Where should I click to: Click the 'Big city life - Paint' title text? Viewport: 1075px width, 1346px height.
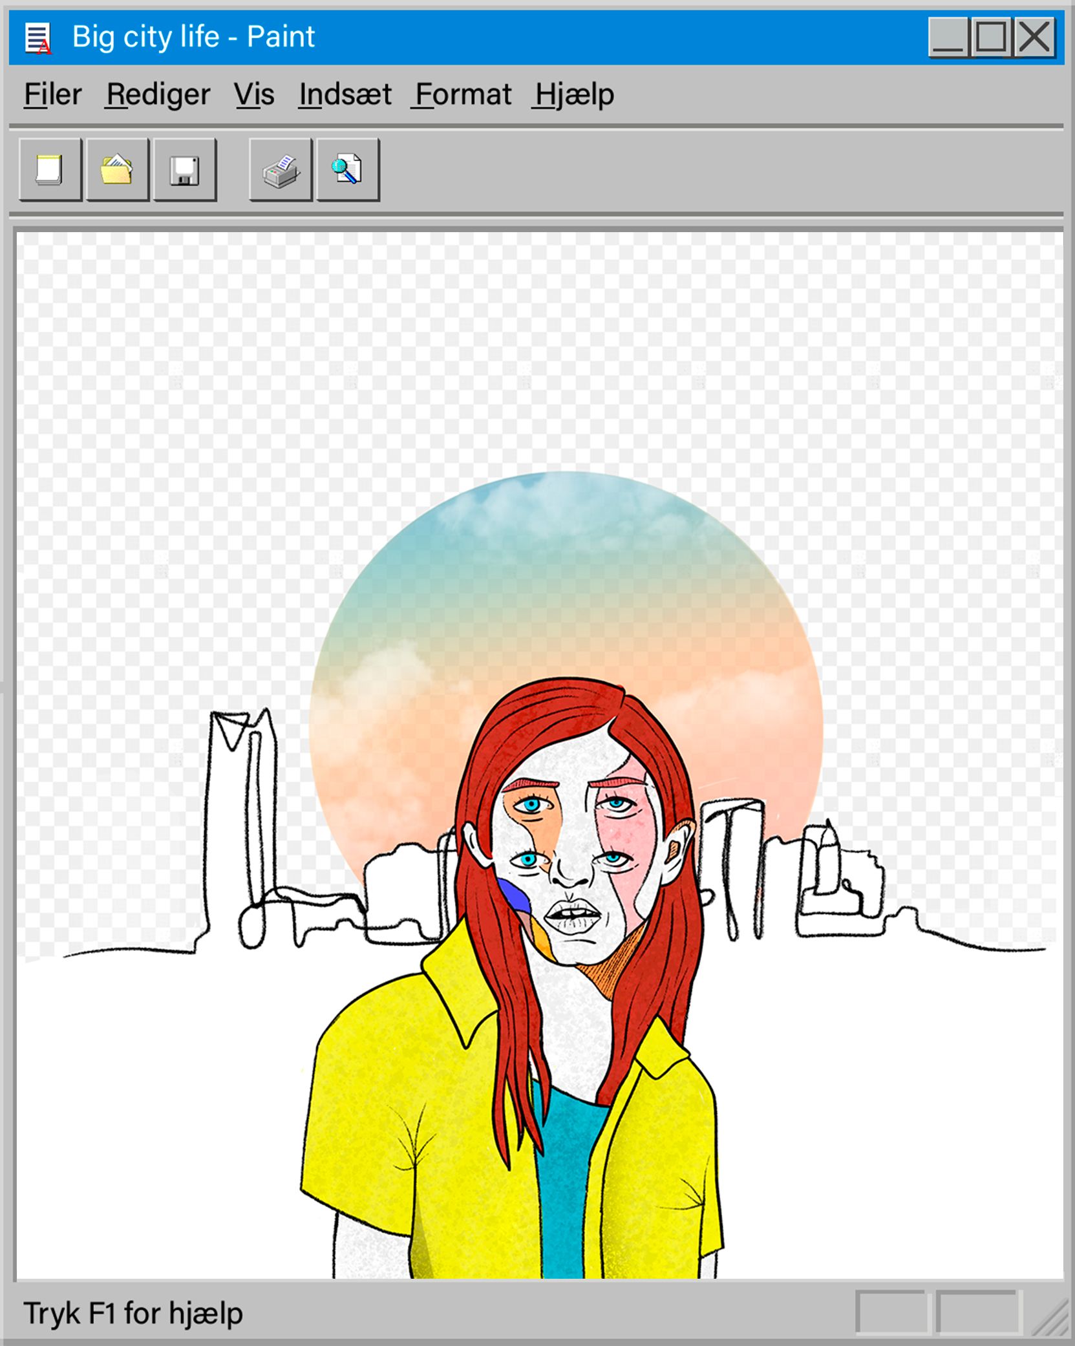click(193, 37)
